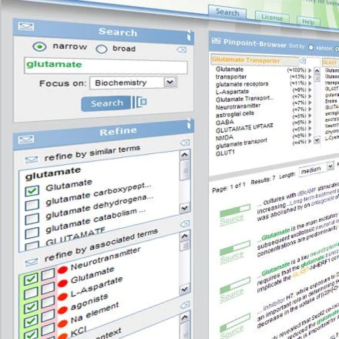Open the Source link of the second result
Image resolution: width=339 pixels, height=339 pixels.
coord(232,257)
